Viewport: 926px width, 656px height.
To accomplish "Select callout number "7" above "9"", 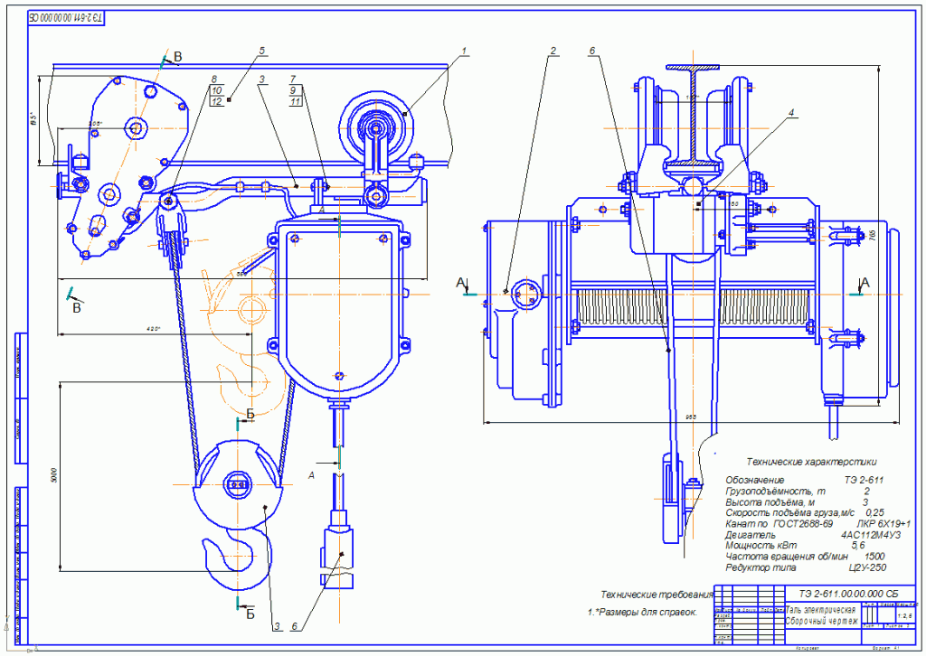I will (x=292, y=79).
